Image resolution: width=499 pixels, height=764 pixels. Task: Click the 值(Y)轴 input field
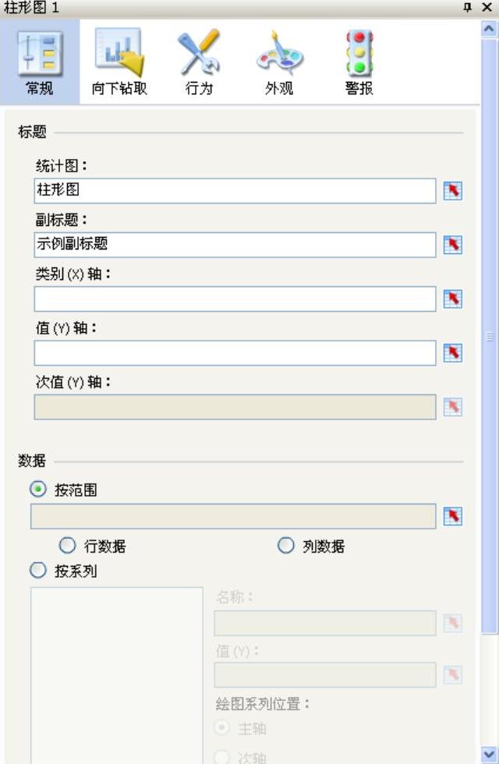(x=235, y=353)
